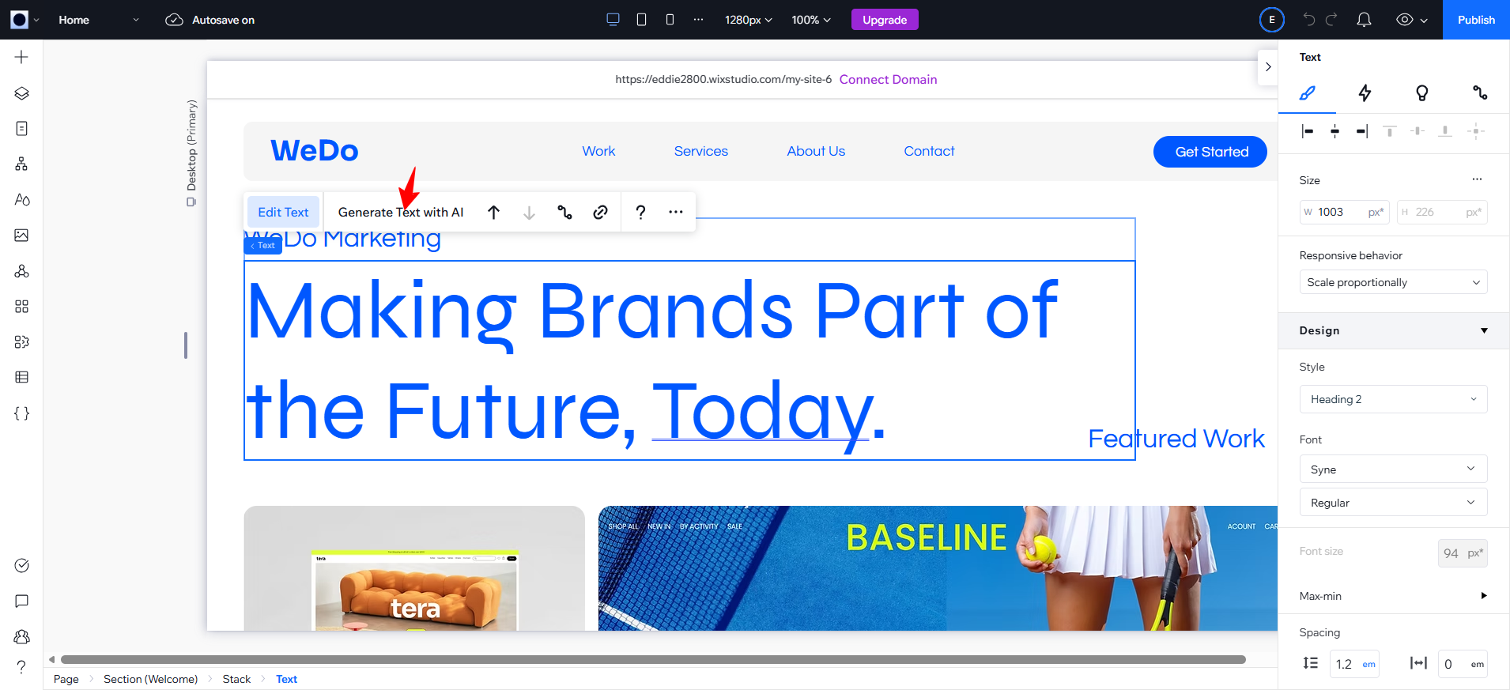
Task: Switch to Design brush tab in inspector
Action: tap(1308, 93)
